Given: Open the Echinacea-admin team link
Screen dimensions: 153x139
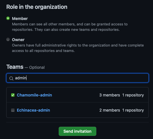Looking at the screenshot, I should 33,110.
